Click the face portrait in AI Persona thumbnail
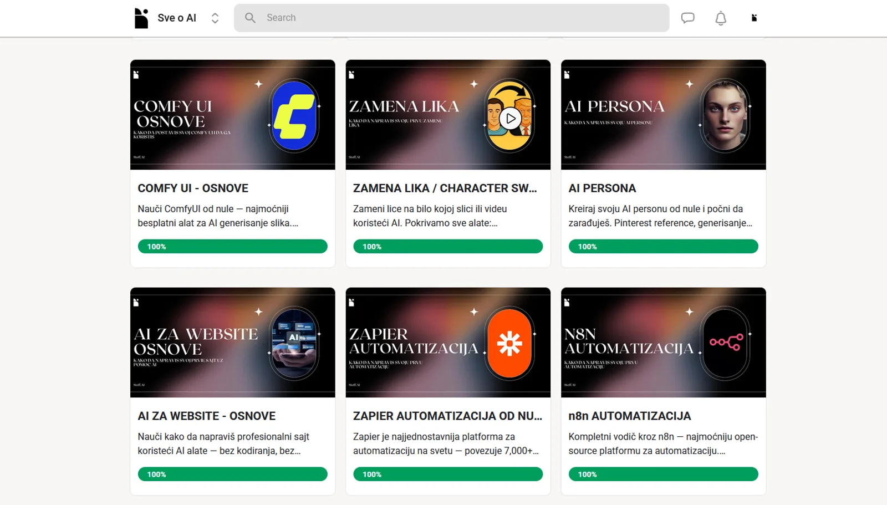887x505 pixels. [725, 115]
